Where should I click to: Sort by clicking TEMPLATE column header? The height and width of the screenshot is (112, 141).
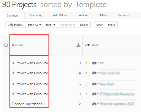tap(18, 45)
